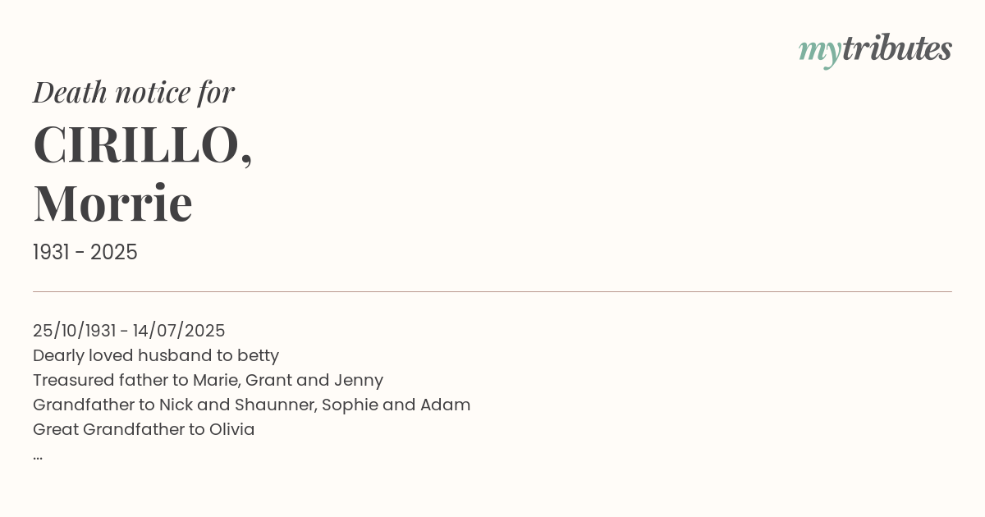
Task: Click the word 'betty'
Action: pos(259,355)
